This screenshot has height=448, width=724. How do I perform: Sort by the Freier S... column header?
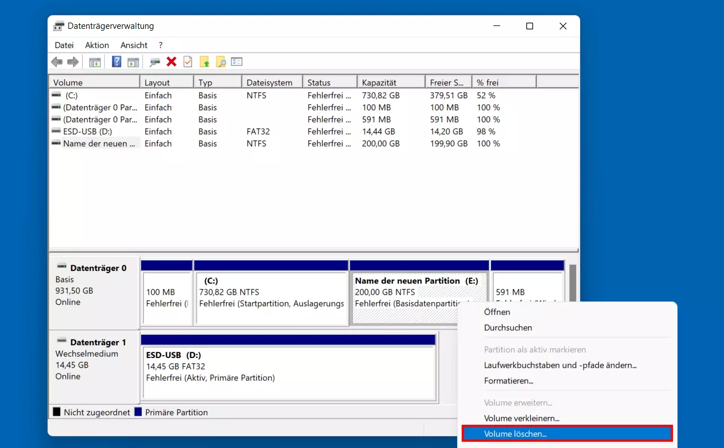pyautogui.click(x=449, y=82)
